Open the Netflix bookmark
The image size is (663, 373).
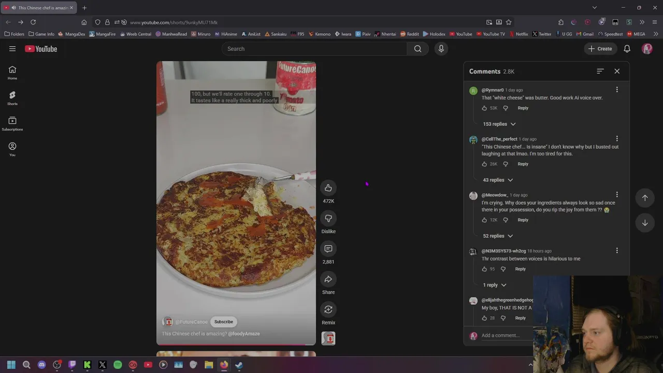point(518,34)
